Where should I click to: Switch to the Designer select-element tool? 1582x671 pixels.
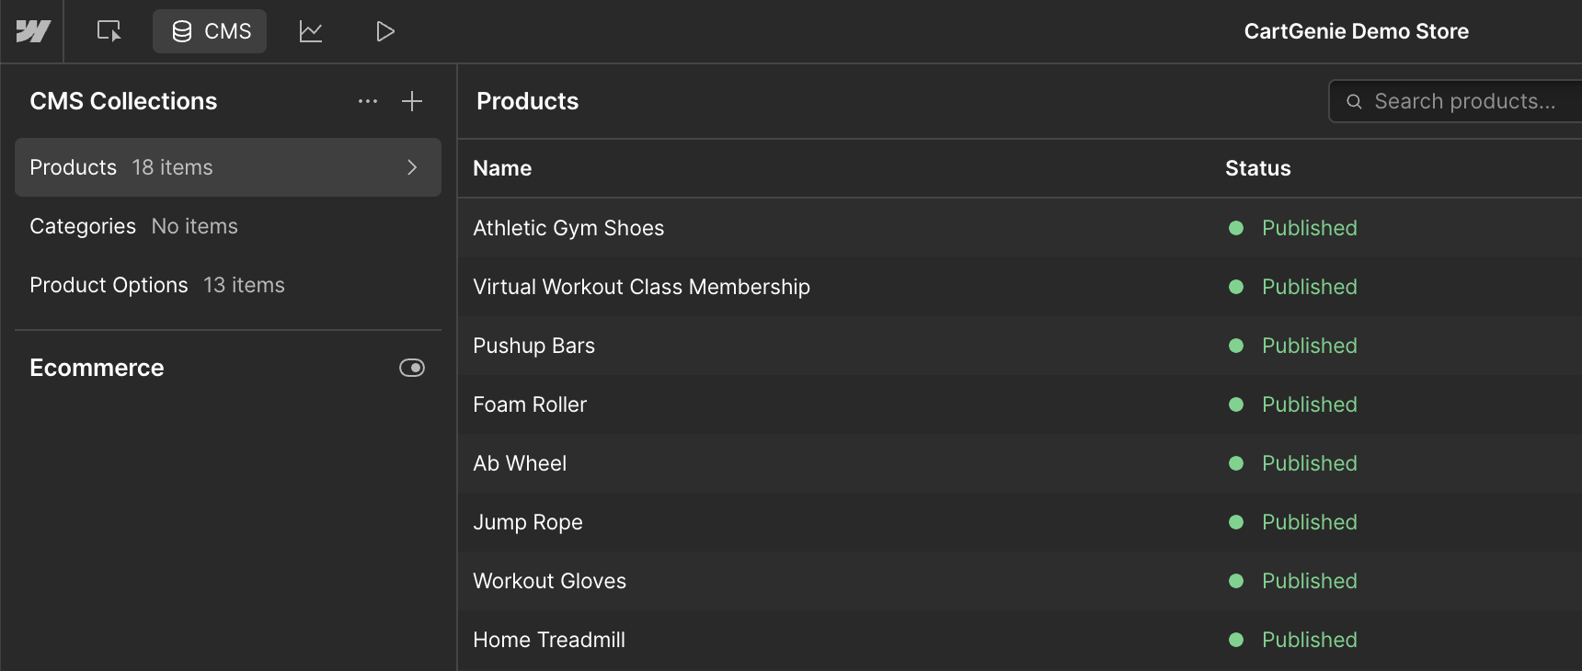pyautogui.click(x=109, y=31)
